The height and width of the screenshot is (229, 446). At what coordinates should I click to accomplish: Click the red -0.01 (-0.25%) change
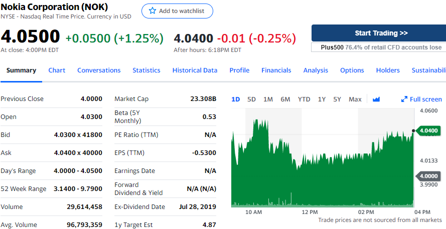click(x=256, y=38)
